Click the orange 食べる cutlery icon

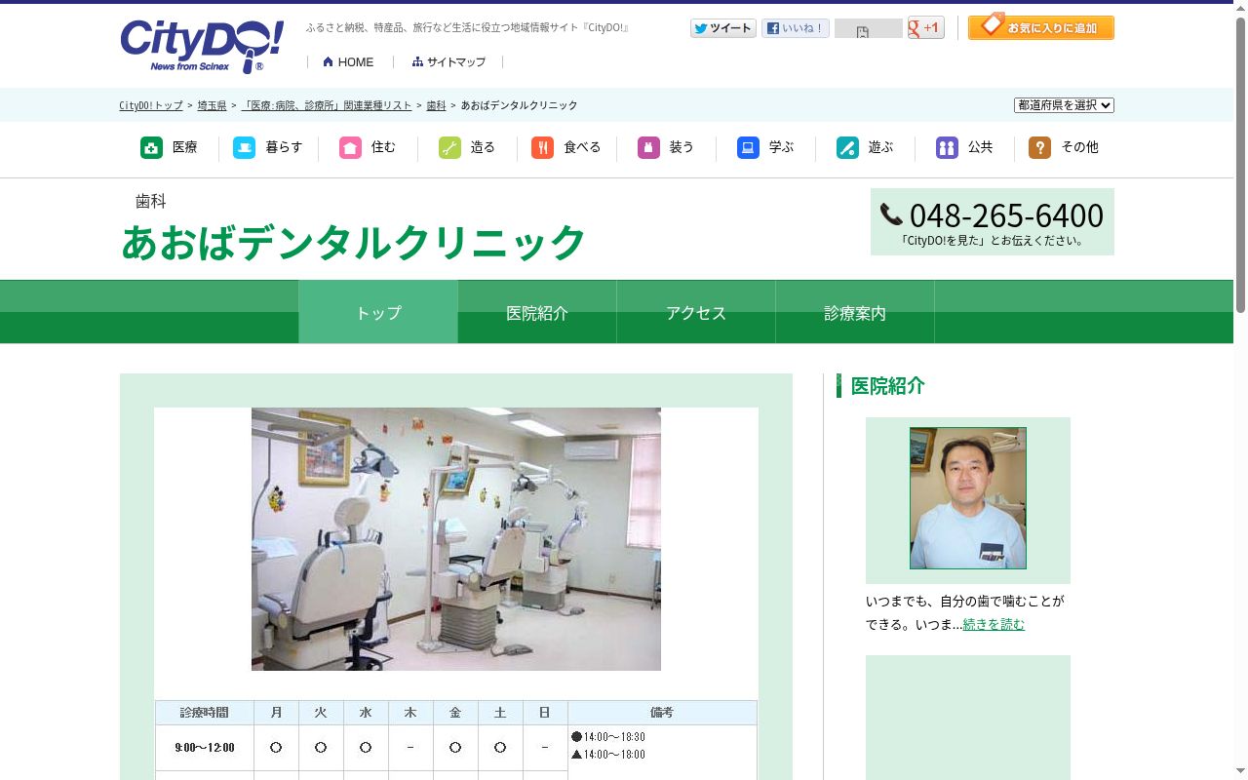tap(542, 147)
